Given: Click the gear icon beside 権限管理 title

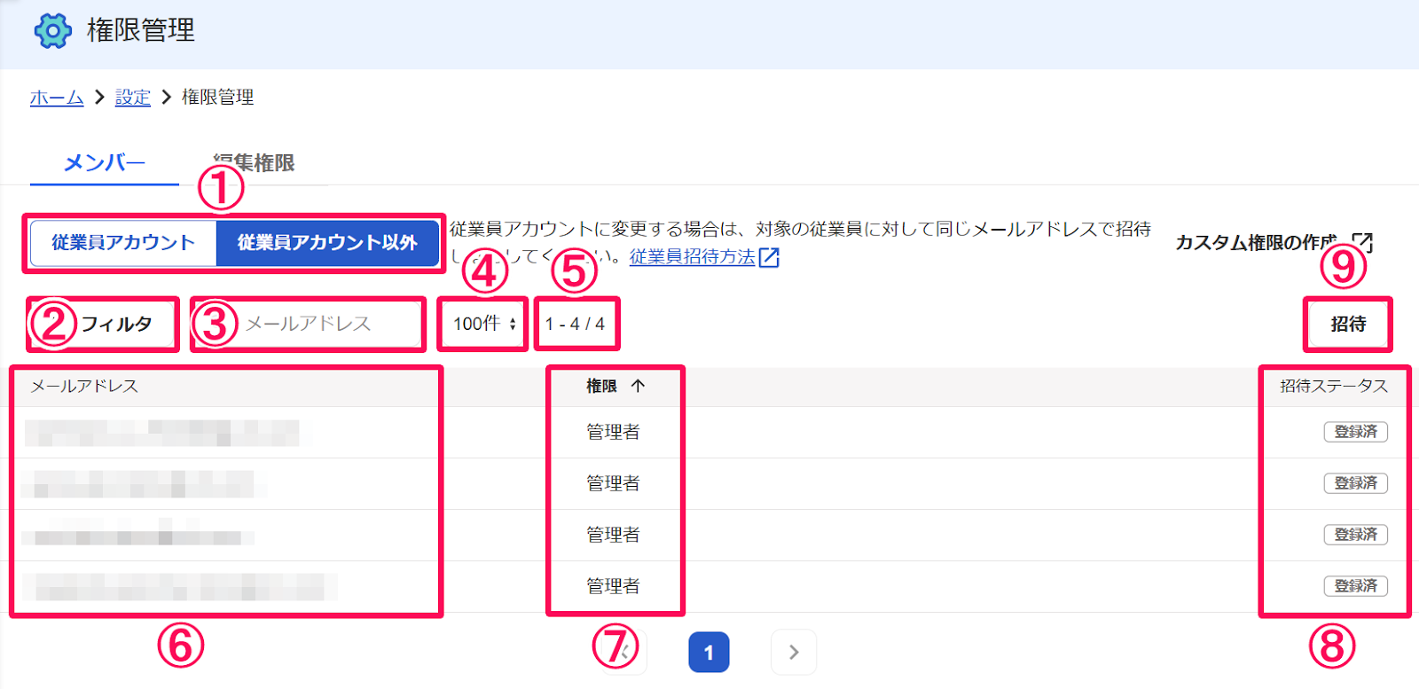Looking at the screenshot, I should click(x=52, y=31).
